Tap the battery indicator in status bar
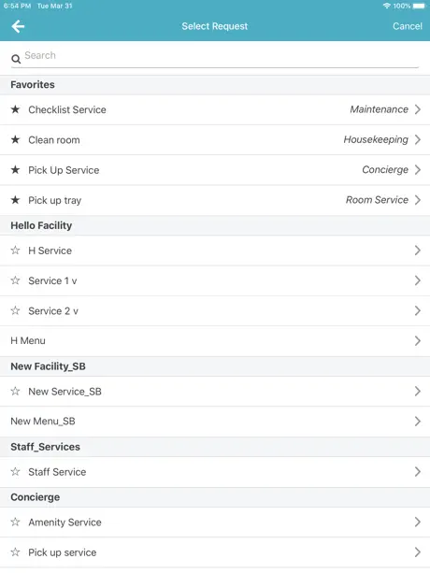This screenshot has height=573, width=430. tap(419, 6)
